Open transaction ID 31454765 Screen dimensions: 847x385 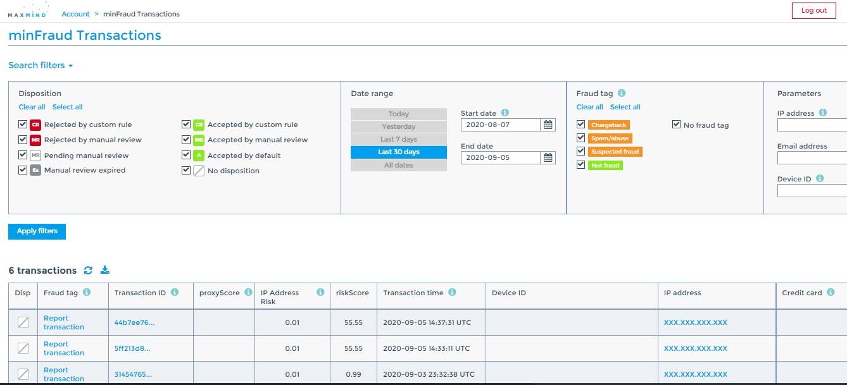point(134,374)
